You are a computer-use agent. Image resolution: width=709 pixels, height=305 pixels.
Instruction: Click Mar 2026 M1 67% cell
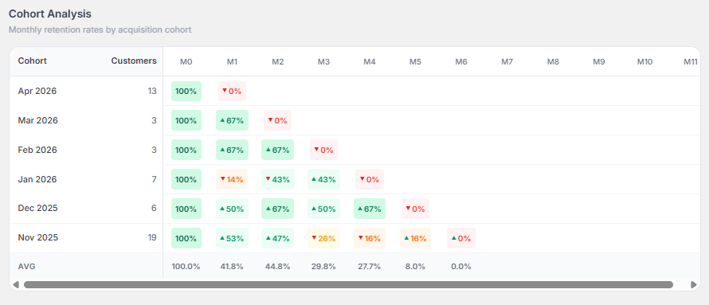(232, 120)
